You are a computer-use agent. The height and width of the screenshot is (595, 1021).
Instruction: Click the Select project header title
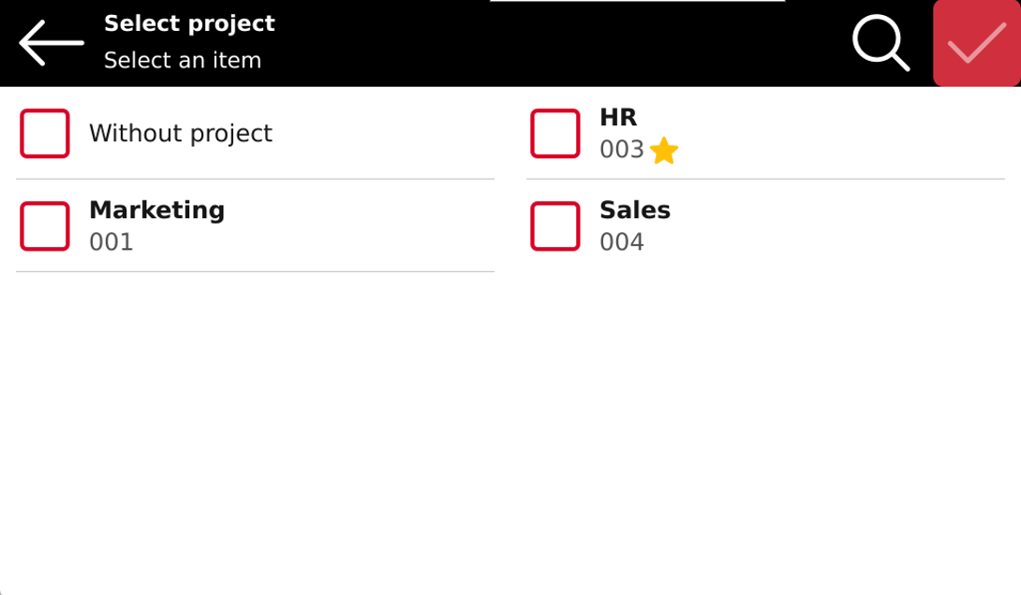click(x=189, y=23)
